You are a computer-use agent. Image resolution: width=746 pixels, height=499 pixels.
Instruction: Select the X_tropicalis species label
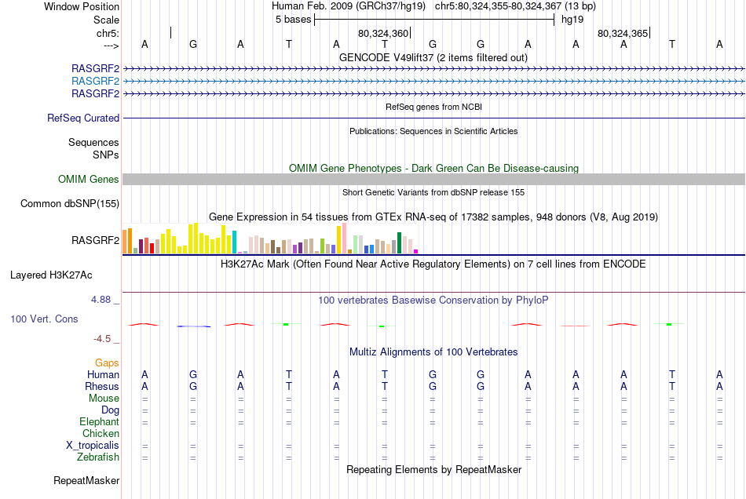pyautogui.click(x=93, y=446)
